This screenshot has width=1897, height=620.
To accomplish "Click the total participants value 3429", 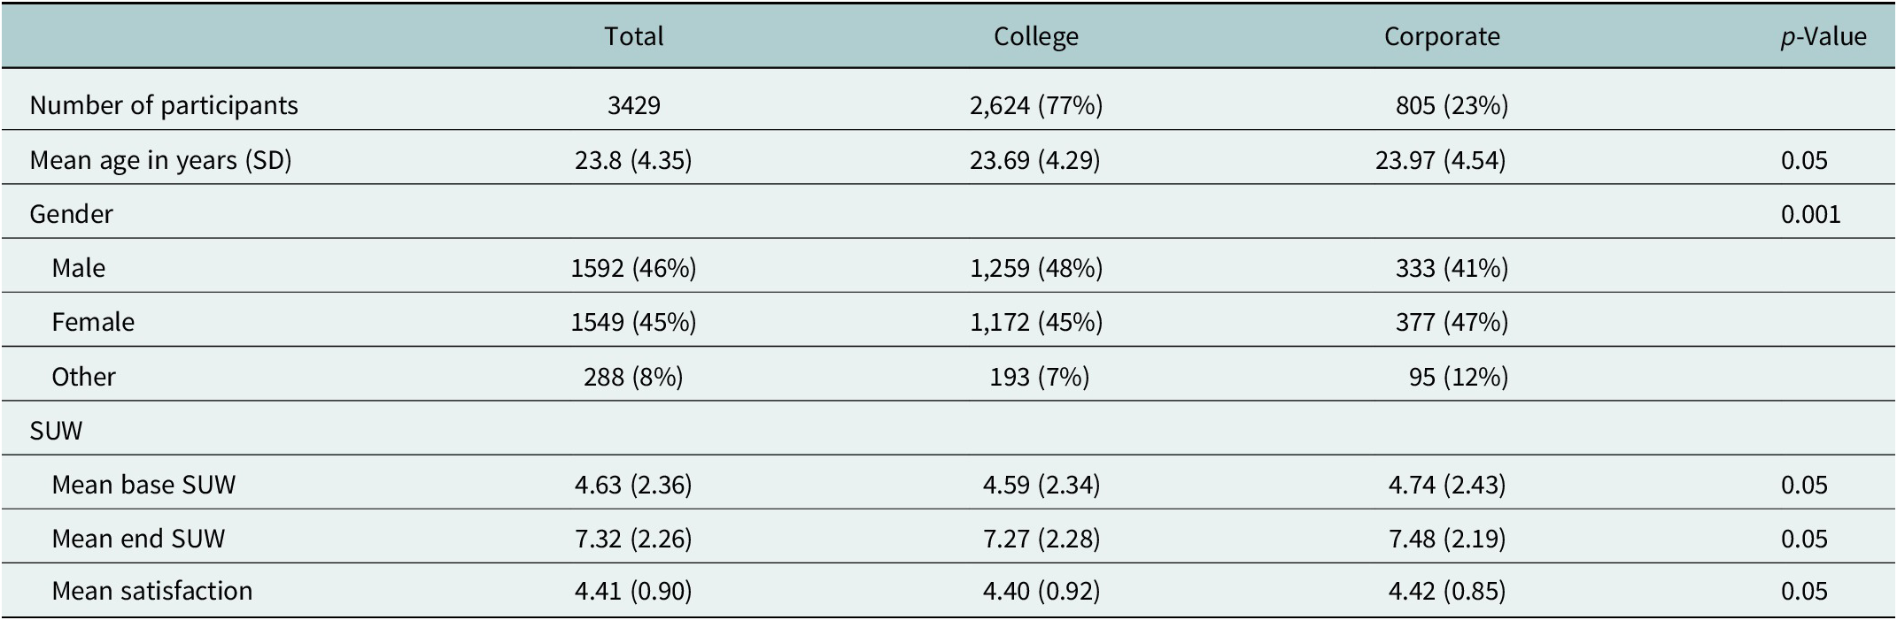I will (633, 105).
